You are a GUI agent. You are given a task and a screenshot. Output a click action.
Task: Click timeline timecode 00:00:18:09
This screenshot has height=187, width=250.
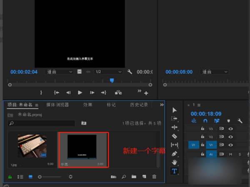pyautogui.click(x=206, y=114)
